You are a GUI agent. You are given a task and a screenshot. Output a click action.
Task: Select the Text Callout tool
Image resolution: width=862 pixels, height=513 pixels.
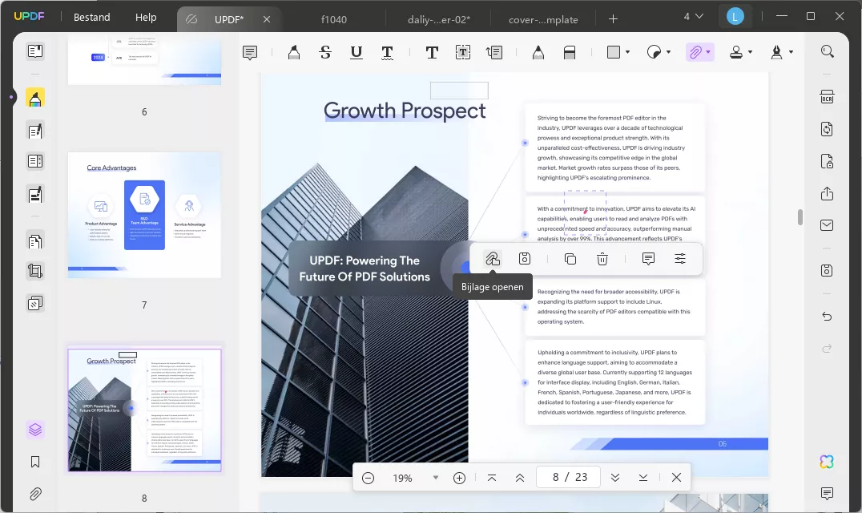(494, 52)
